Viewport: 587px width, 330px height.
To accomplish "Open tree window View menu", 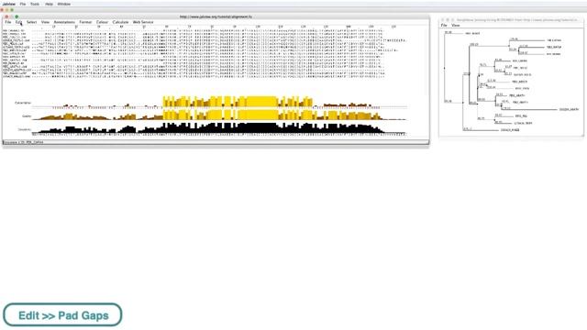I will click(x=456, y=25).
